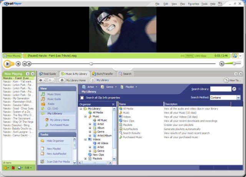Open the Help menu

coord(213,4)
